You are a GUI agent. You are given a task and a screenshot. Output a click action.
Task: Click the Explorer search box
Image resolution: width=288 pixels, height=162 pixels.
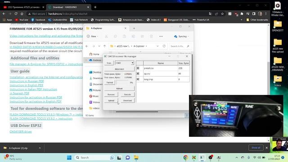(180, 46)
